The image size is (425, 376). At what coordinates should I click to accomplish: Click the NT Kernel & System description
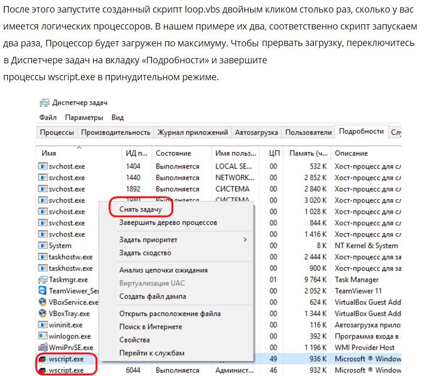(366, 245)
